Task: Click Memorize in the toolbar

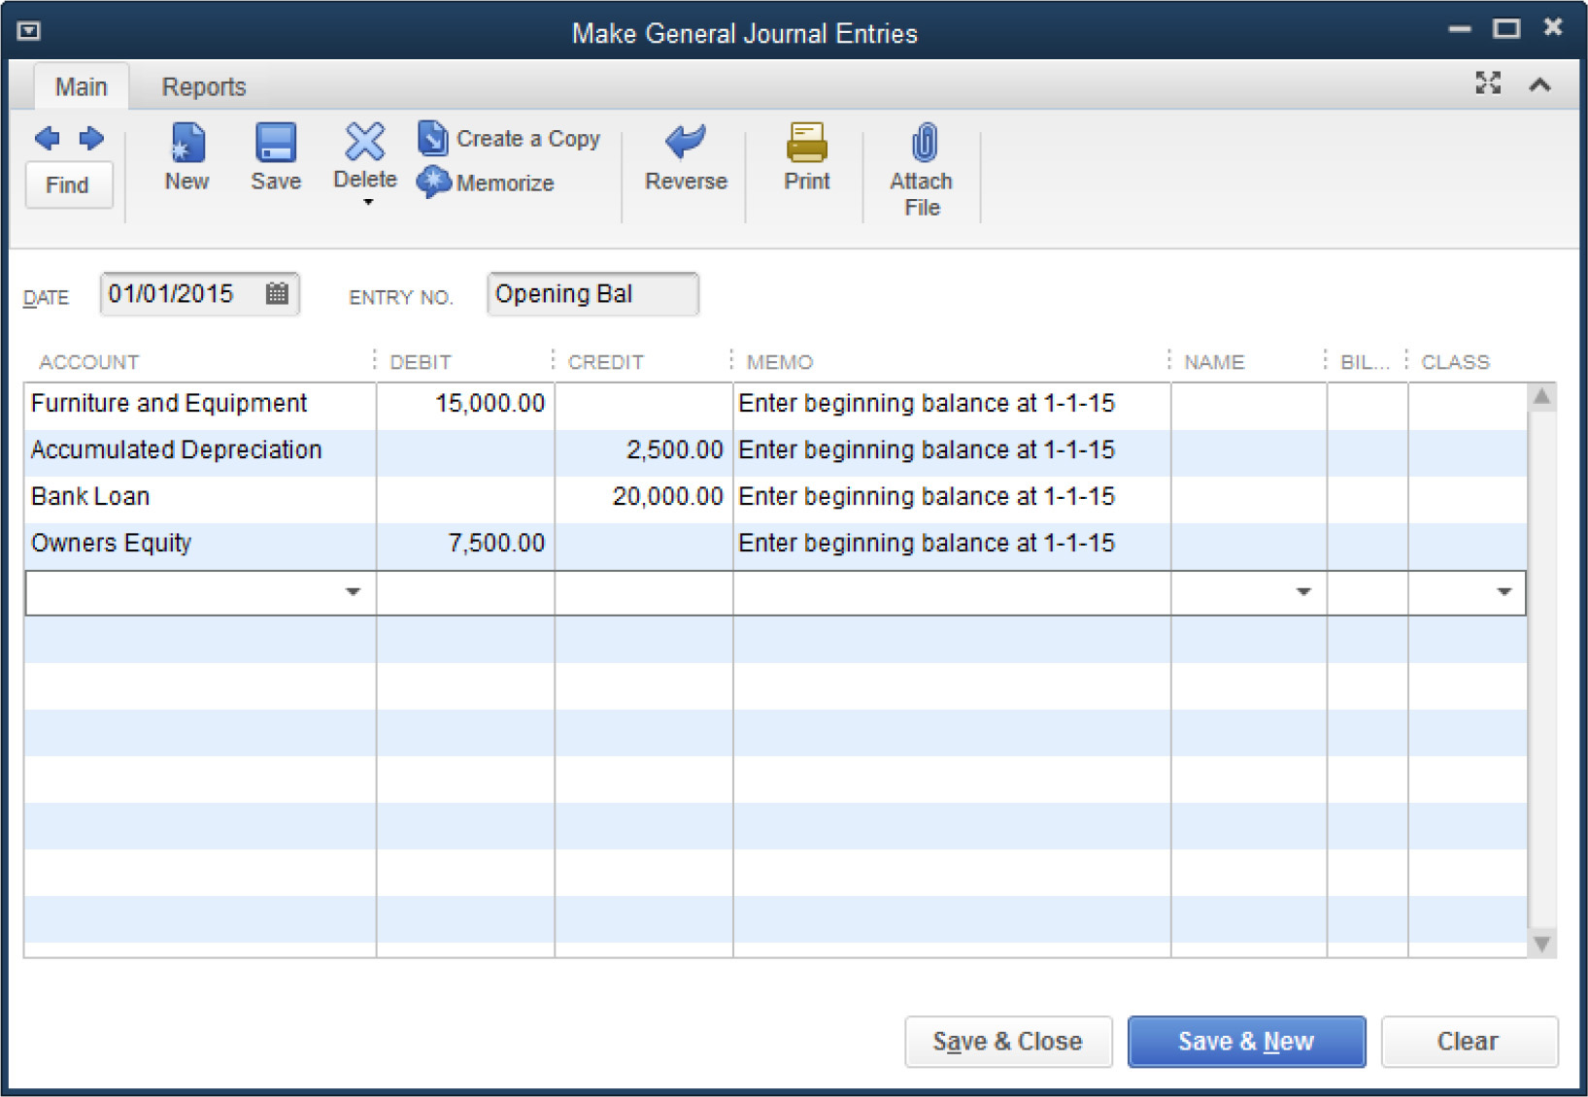Action: click(486, 183)
